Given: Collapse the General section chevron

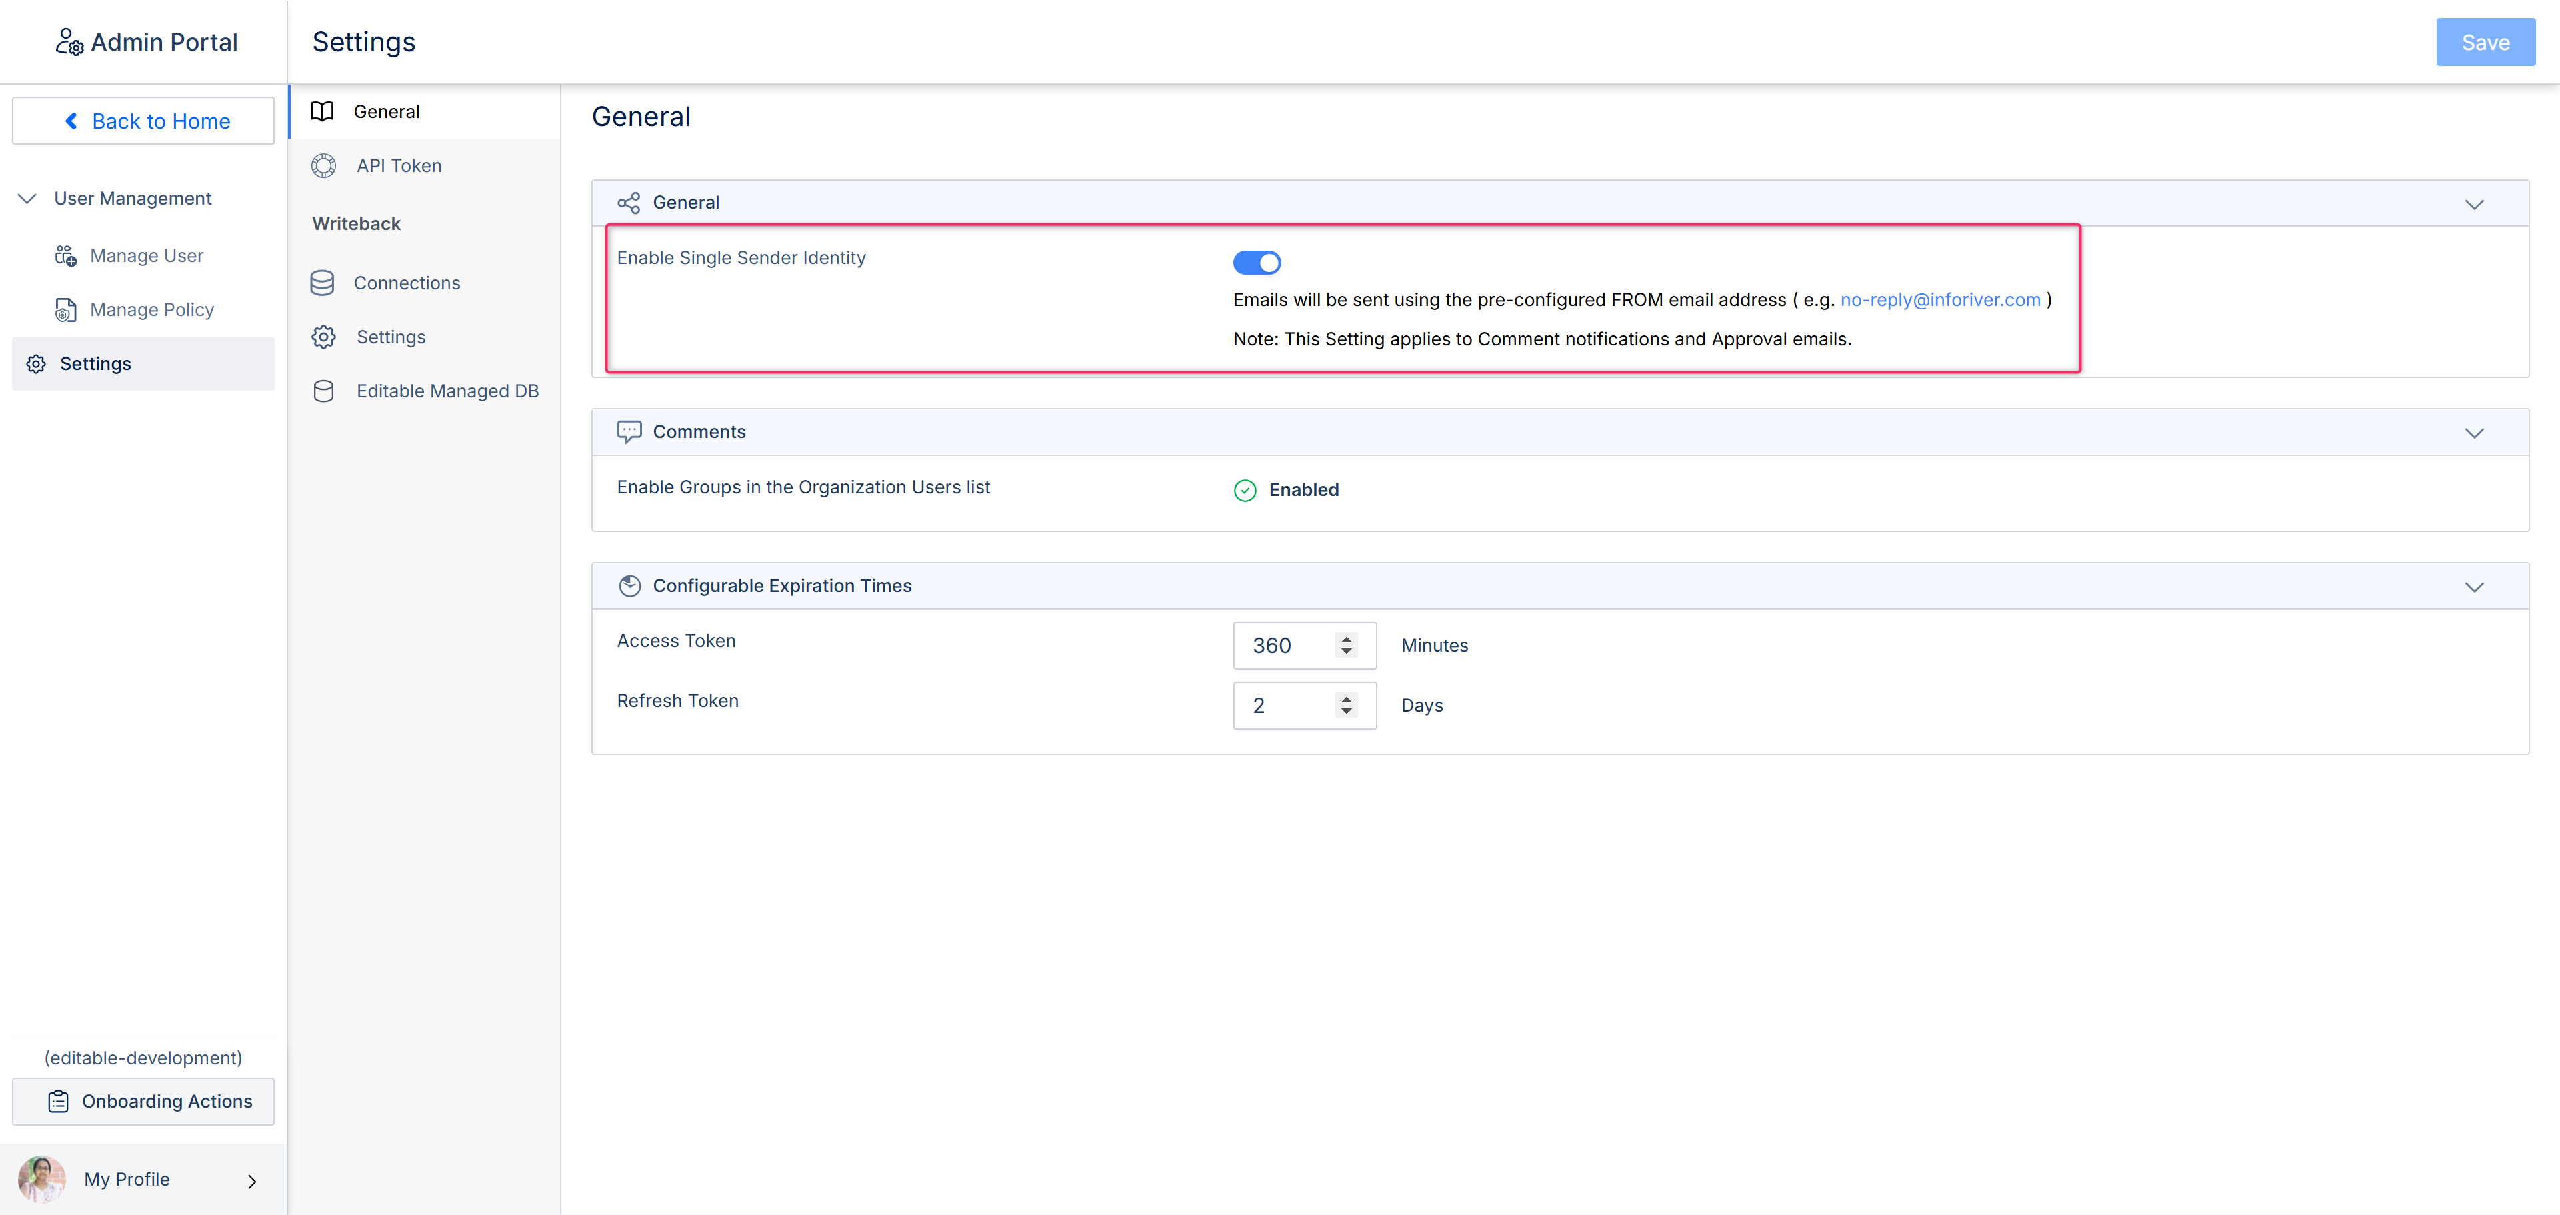Looking at the screenshot, I should click(2473, 204).
